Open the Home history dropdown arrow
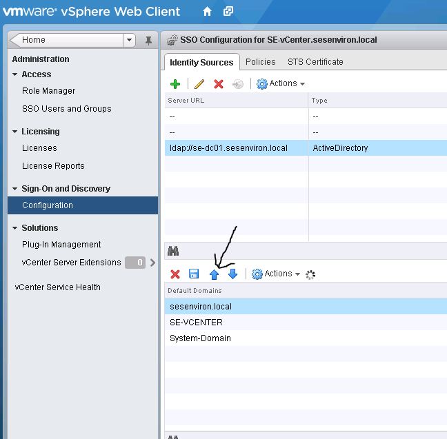The image size is (447, 439). click(129, 40)
